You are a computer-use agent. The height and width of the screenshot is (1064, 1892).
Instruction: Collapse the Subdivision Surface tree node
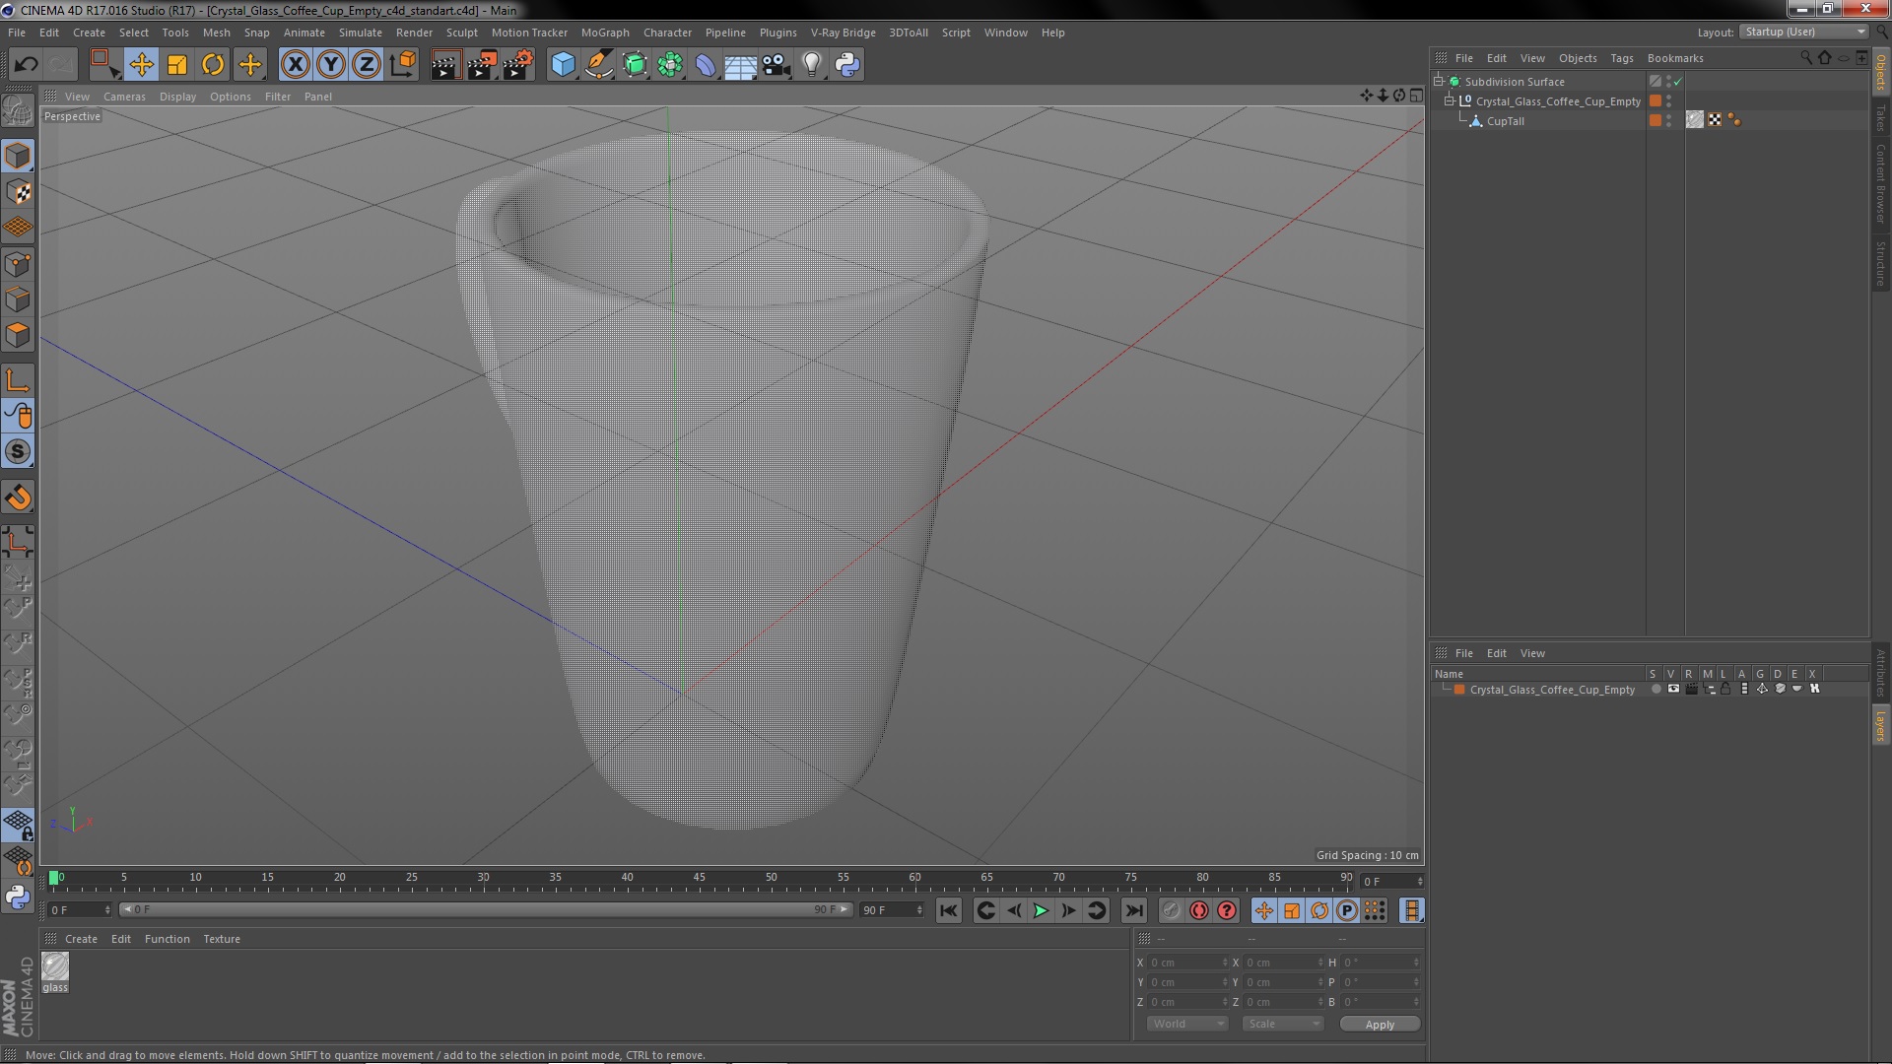click(1439, 81)
